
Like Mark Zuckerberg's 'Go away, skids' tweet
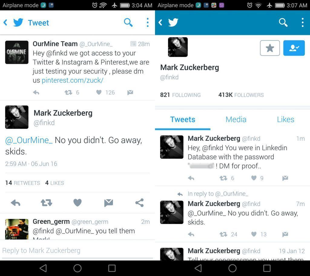click(77, 203)
